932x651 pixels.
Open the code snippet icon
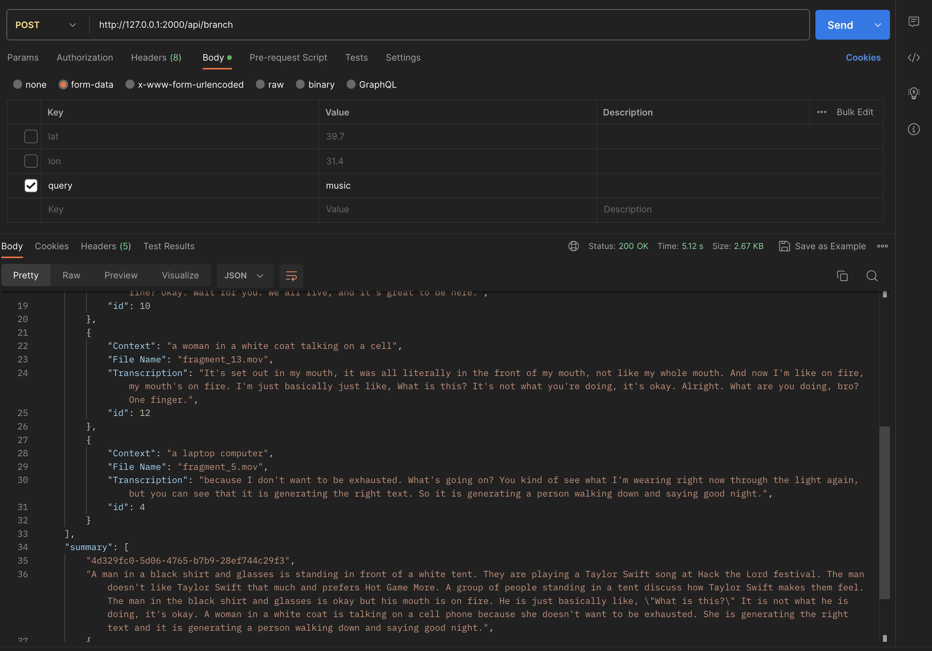(x=913, y=58)
